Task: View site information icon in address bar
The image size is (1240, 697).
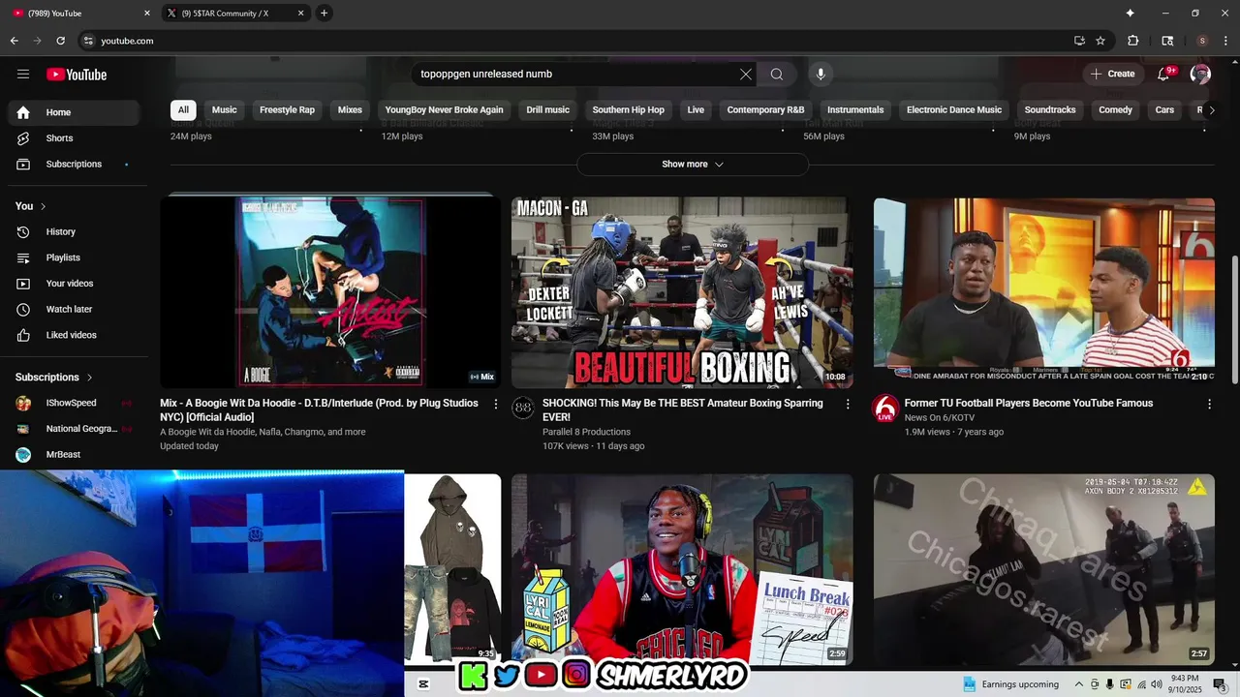Action: click(x=88, y=41)
